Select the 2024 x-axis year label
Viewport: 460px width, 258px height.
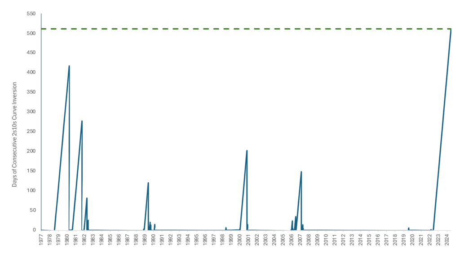coord(447,239)
